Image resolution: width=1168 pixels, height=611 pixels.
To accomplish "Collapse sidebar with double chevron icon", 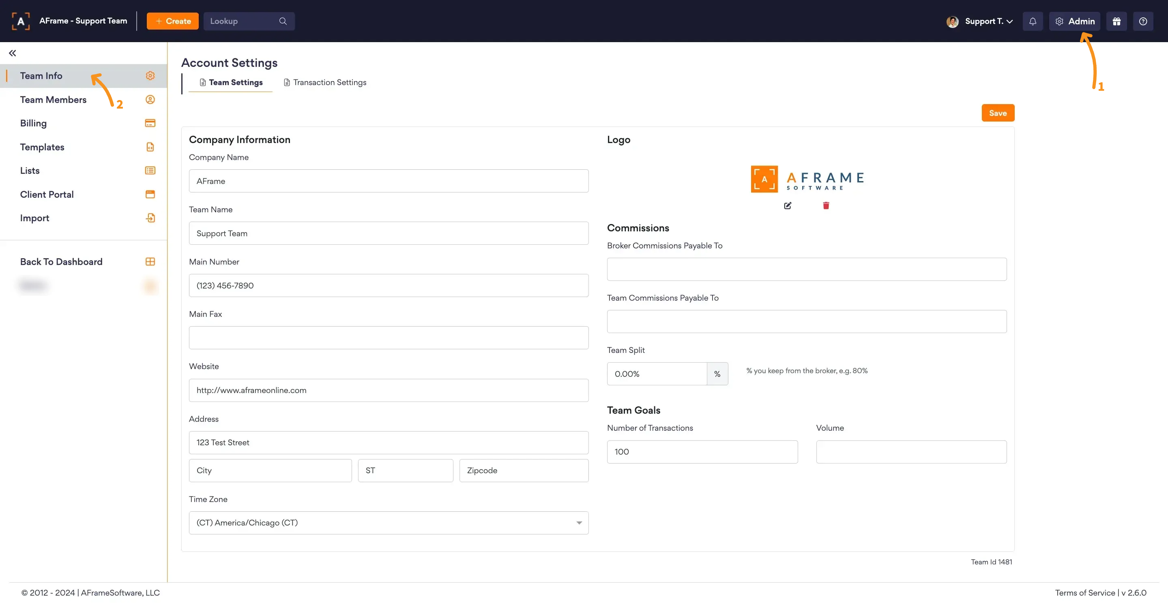I will coord(12,53).
